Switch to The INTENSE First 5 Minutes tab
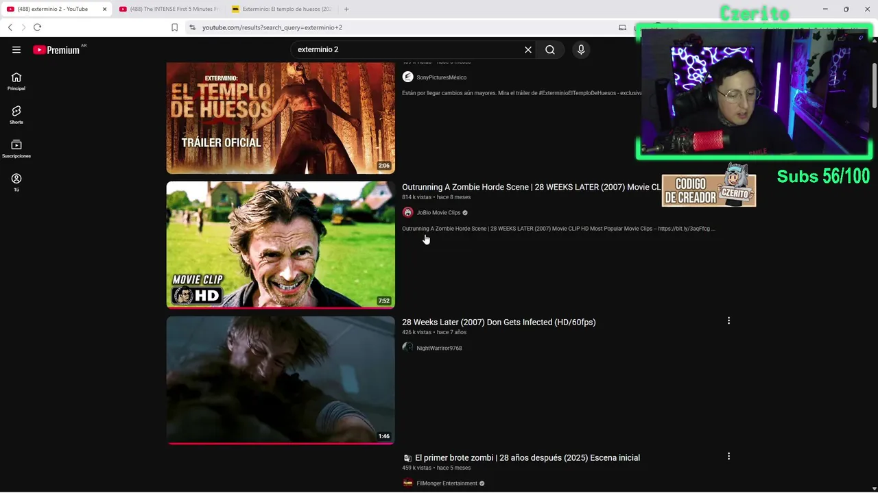The height and width of the screenshot is (493, 878). tap(169, 9)
